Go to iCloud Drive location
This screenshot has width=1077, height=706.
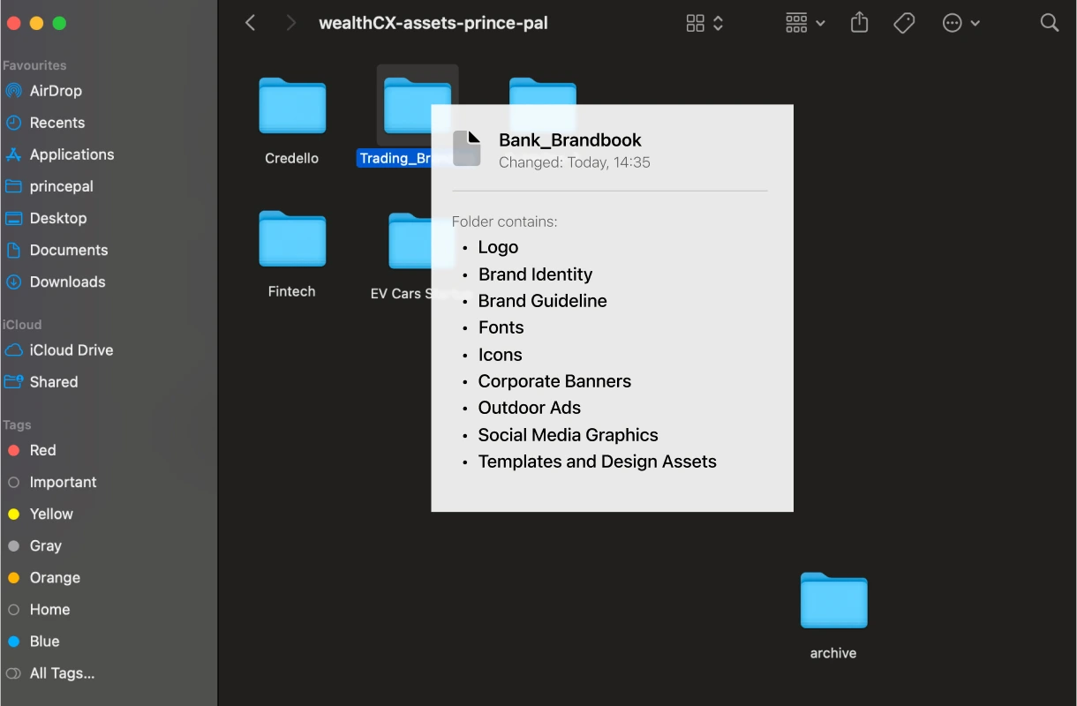tap(71, 350)
